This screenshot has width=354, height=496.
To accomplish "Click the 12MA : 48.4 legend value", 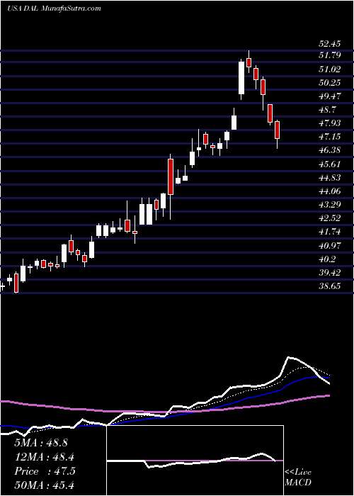I will tap(43, 457).
